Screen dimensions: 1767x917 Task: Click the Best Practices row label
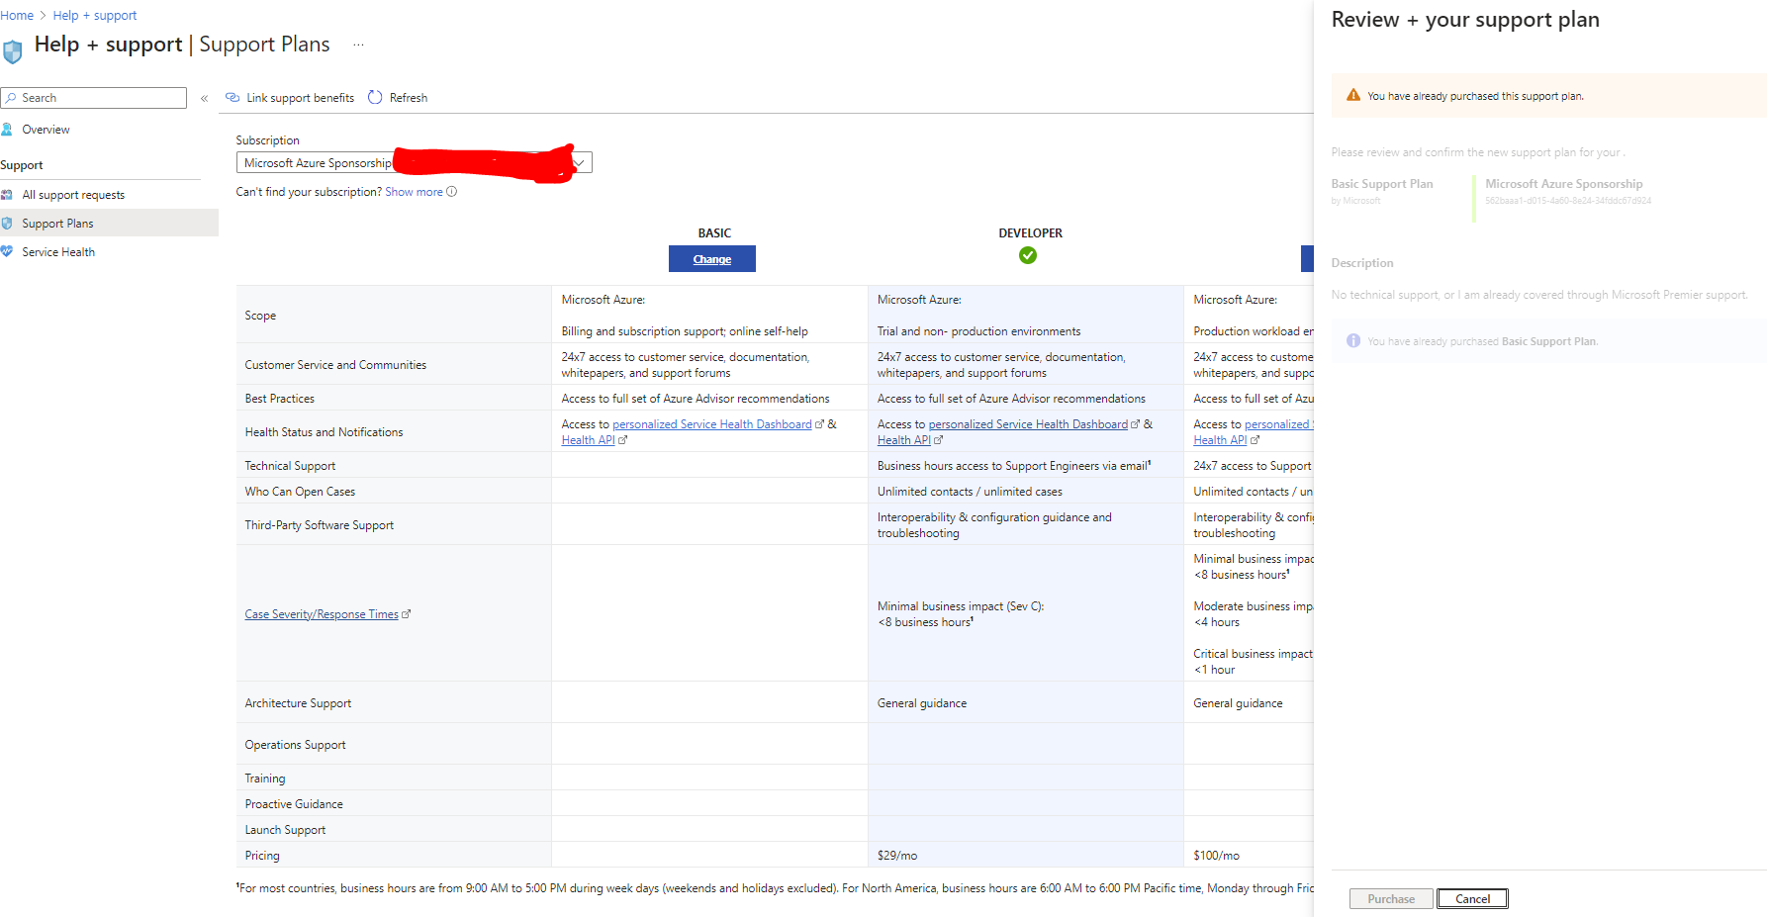pos(279,399)
